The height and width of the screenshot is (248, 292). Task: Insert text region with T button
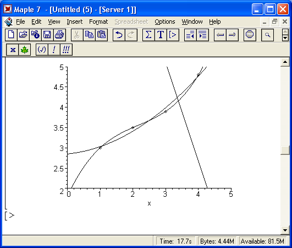click(161, 35)
